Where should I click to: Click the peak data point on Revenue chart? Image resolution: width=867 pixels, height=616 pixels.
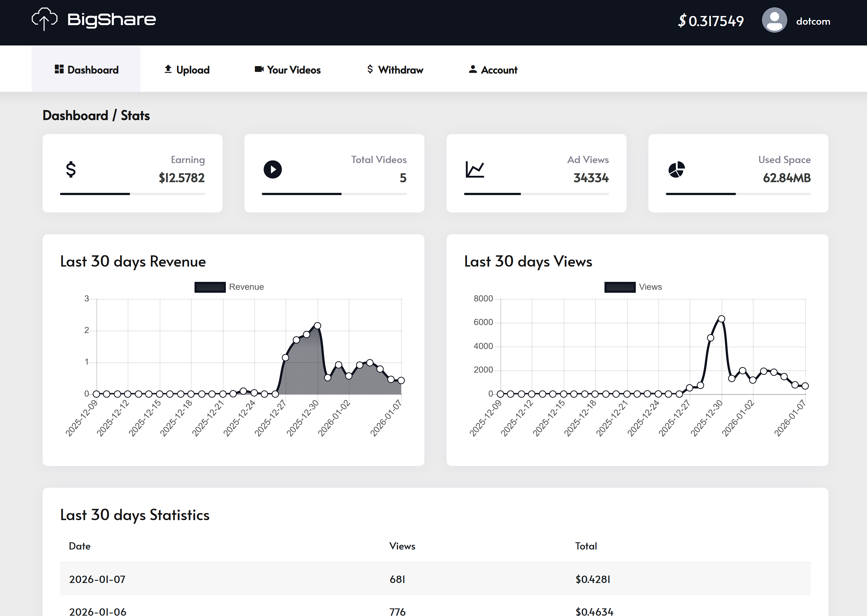coord(317,325)
